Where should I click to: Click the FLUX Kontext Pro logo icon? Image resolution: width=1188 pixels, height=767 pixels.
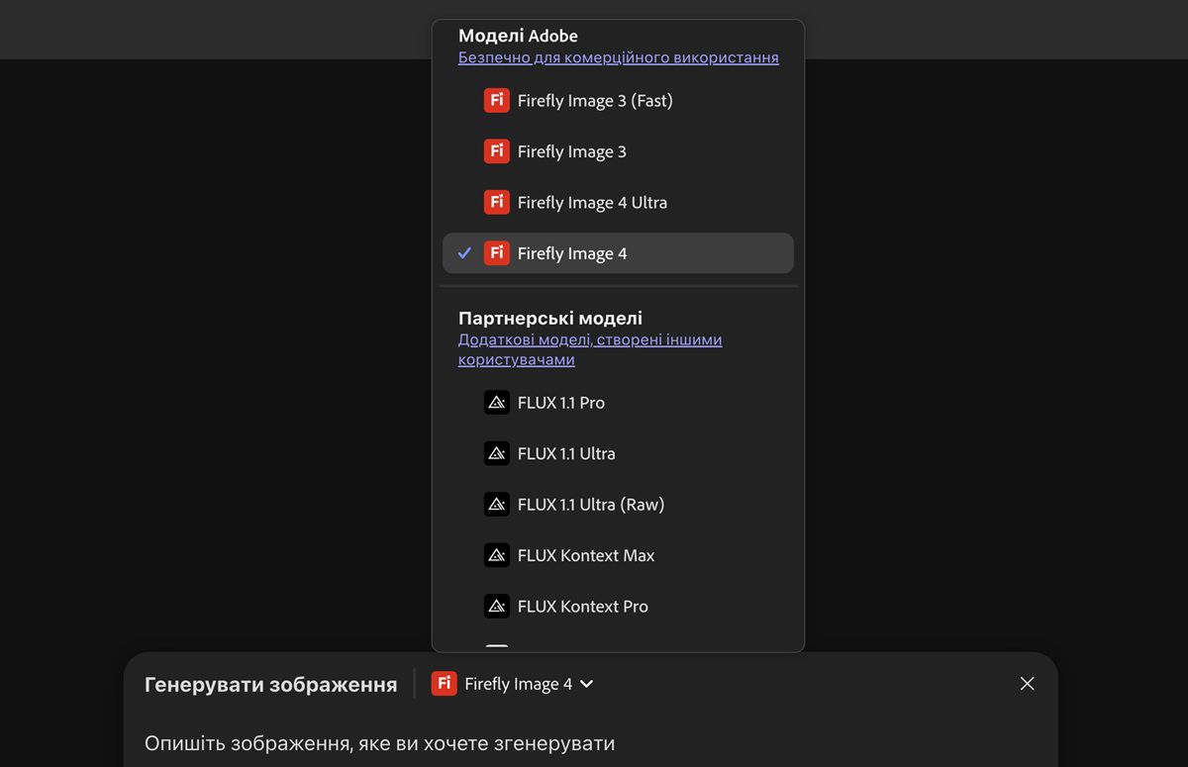(496, 607)
